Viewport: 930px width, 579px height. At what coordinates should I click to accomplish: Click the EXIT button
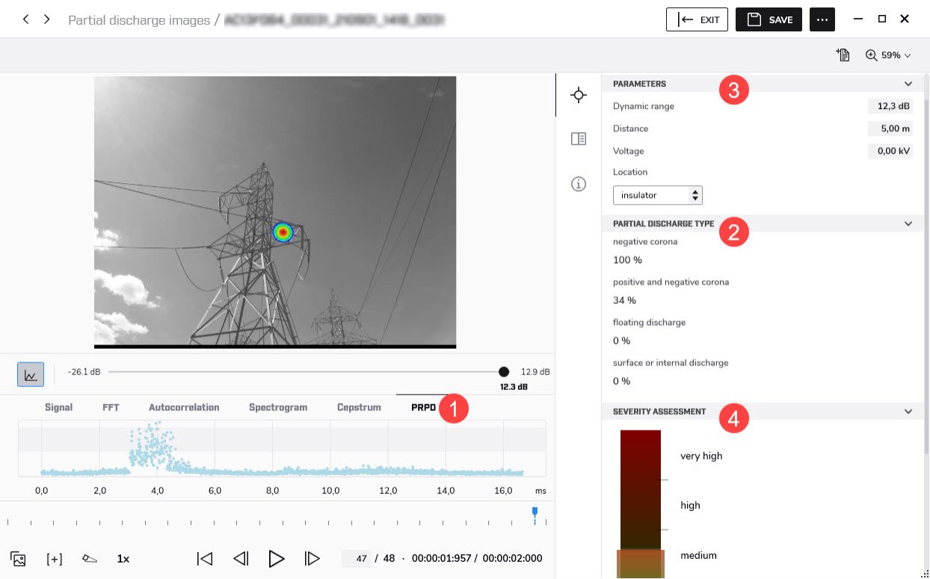[x=697, y=19]
